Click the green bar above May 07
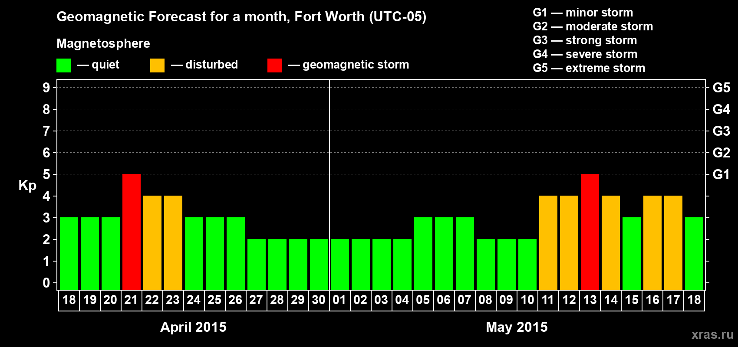Image resolution: width=738 pixels, height=347 pixels. coord(465,253)
